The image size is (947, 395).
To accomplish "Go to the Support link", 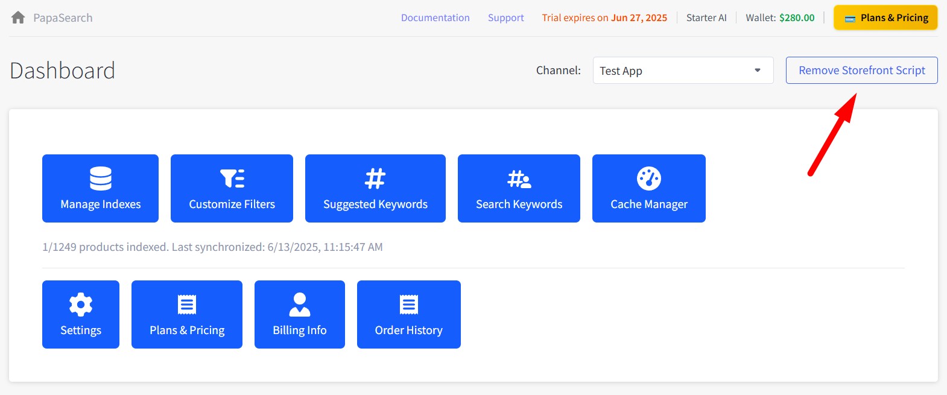I will tap(506, 18).
